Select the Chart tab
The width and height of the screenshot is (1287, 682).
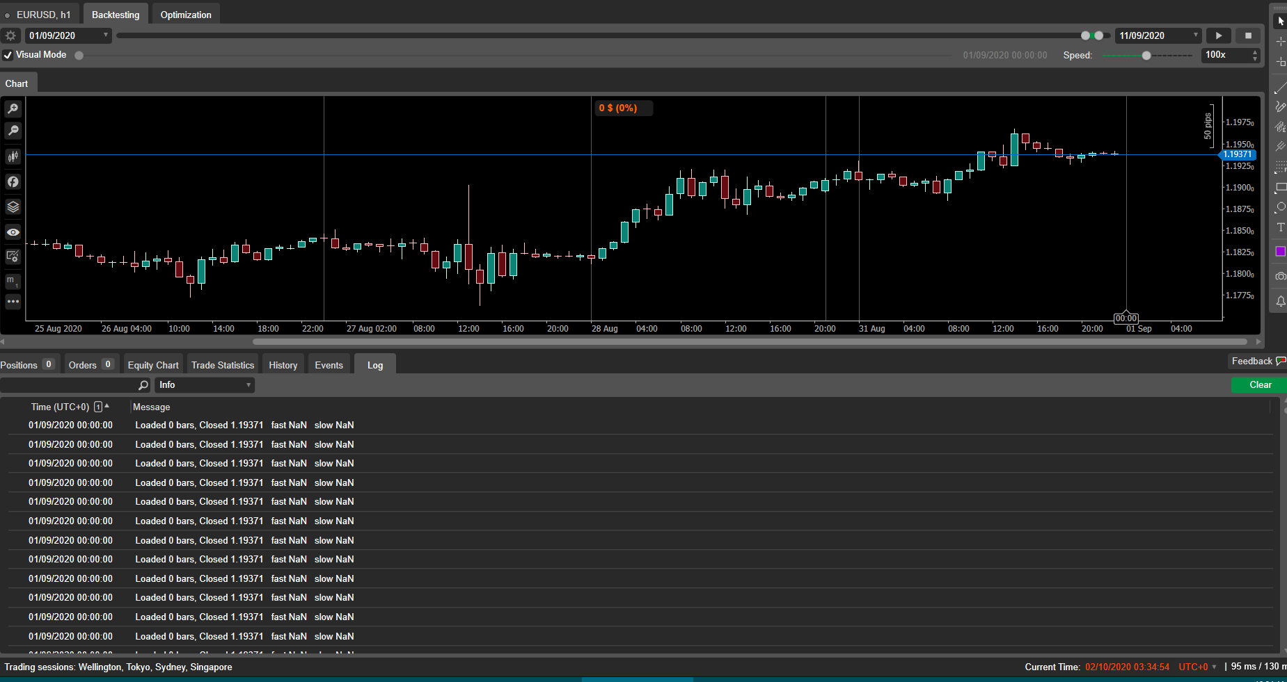coord(17,83)
